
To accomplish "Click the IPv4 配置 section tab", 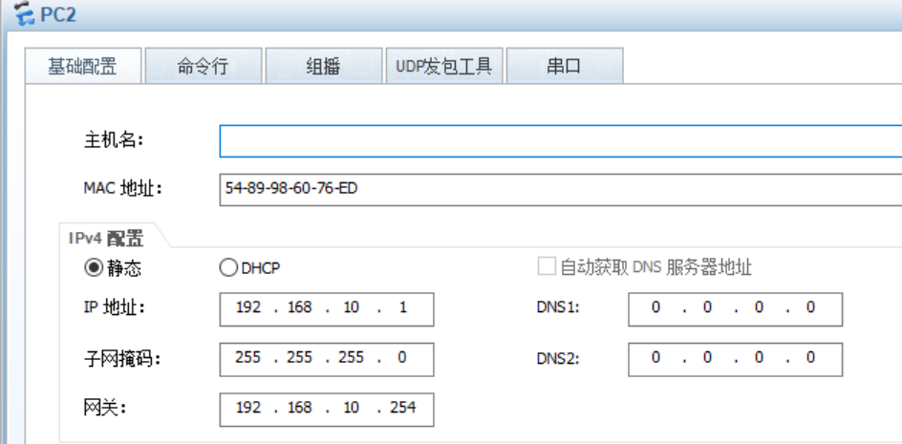I will pos(106,238).
